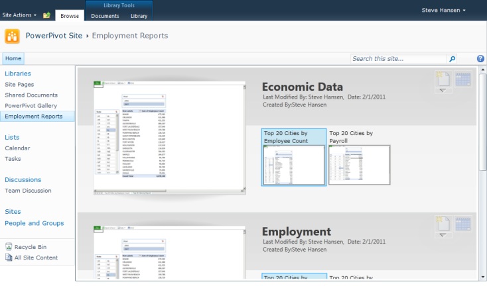Click the search magnifier icon

click(x=452, y=58)
